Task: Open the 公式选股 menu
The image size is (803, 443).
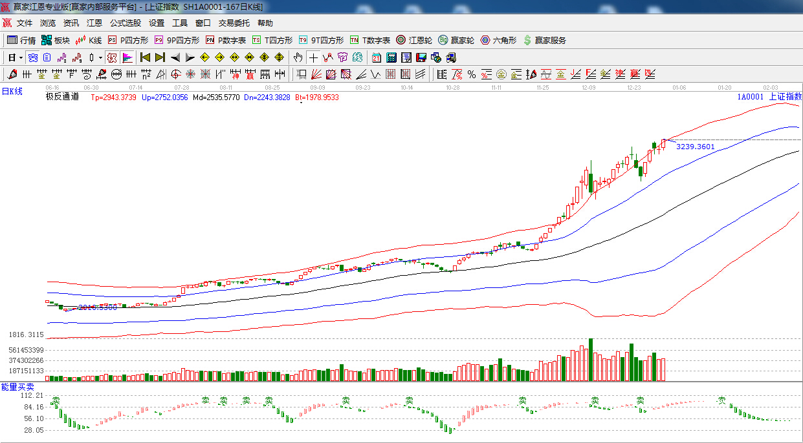Action: pyautogui.click(x=125, y=23)
